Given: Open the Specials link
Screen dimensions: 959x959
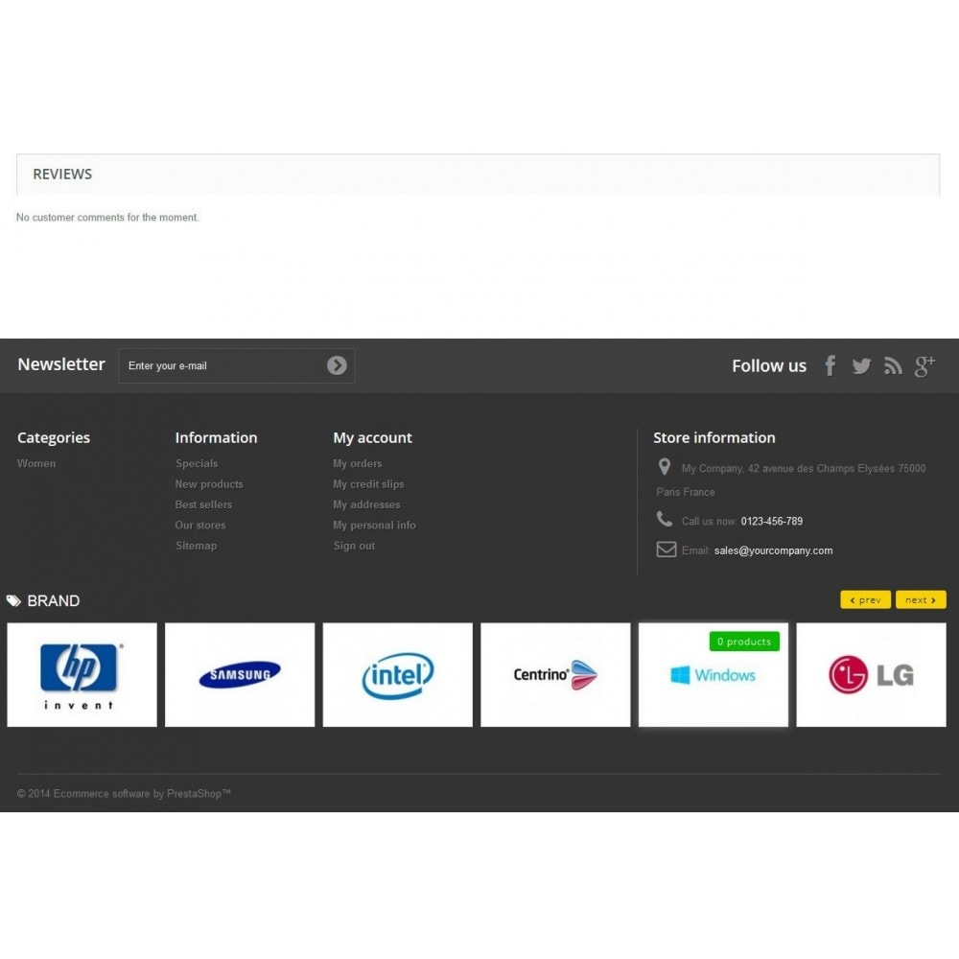Looking at the screenshot, I should pos(197,463).
